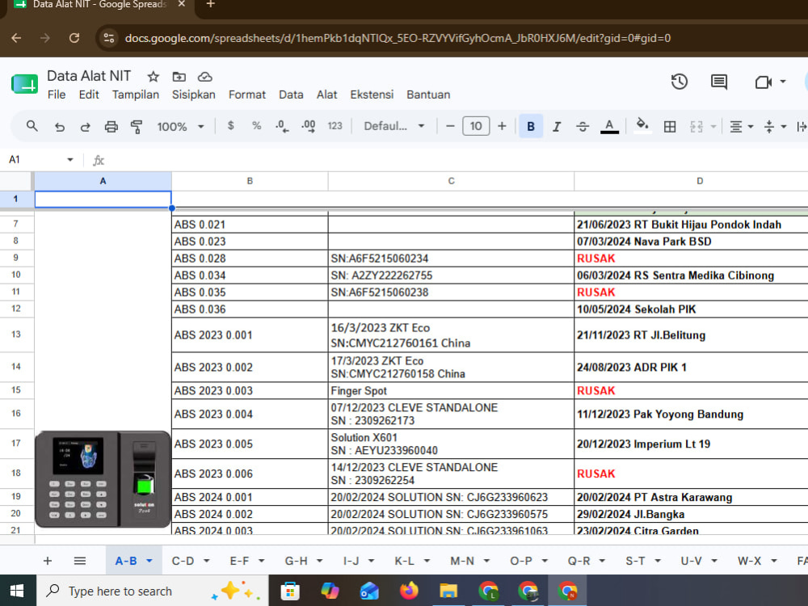Click the video meeting camera icon
The image size is (808, 606).
tap(764, 82)
